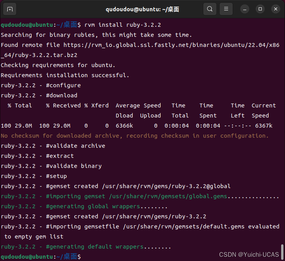Screen dimensions: 285x261
Task: Click 'No checksum for downloaded archive' warning
Action: pos(135,136)
